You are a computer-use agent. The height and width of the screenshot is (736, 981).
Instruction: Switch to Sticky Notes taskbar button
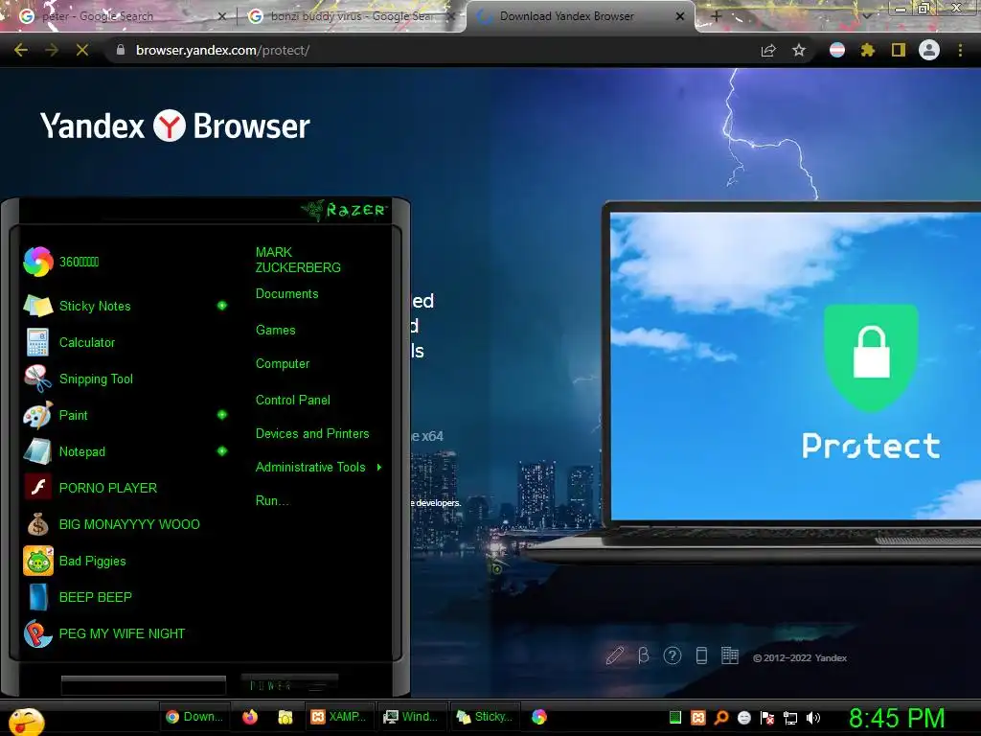coord(485,717)
